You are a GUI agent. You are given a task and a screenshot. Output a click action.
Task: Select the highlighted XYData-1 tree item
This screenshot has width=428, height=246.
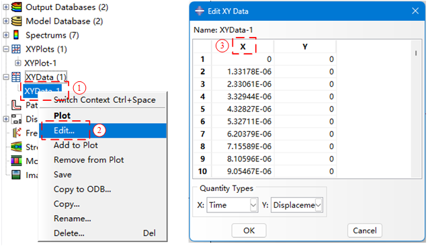pos(42,91)
